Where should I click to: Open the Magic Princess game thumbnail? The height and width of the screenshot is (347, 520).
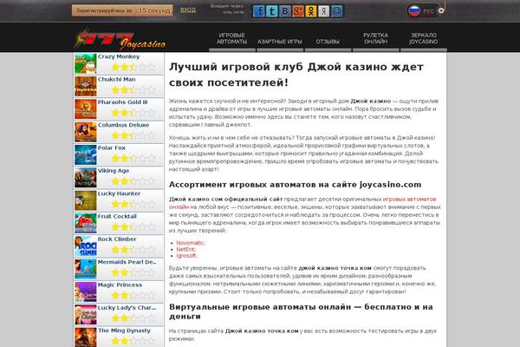click(x=86, y=291)
